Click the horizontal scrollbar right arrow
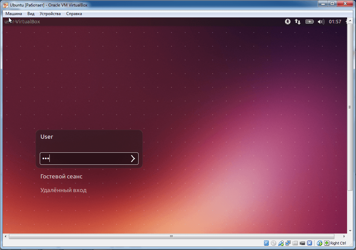The width and height of the screenshot is (356, 250). [x=344, y=236]
